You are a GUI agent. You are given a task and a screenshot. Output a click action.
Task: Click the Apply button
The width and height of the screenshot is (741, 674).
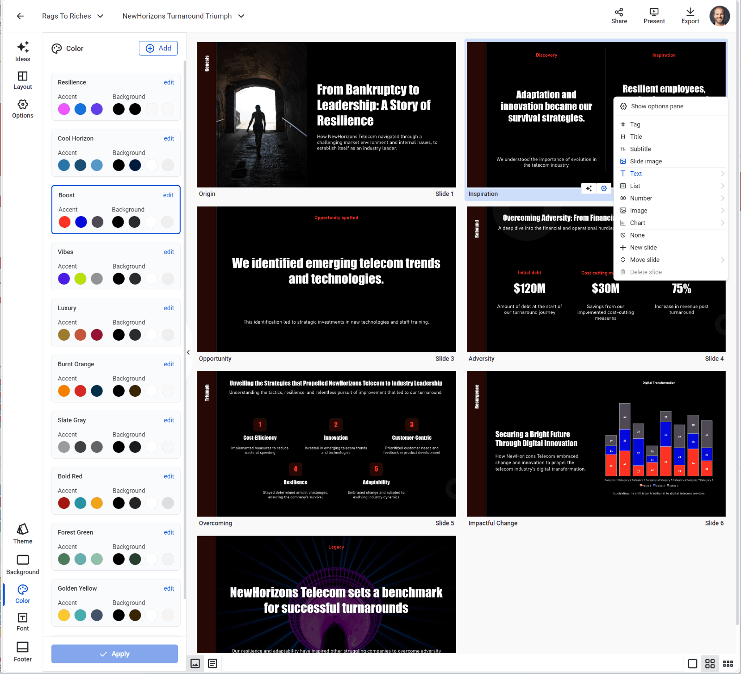tap(114, 654)
